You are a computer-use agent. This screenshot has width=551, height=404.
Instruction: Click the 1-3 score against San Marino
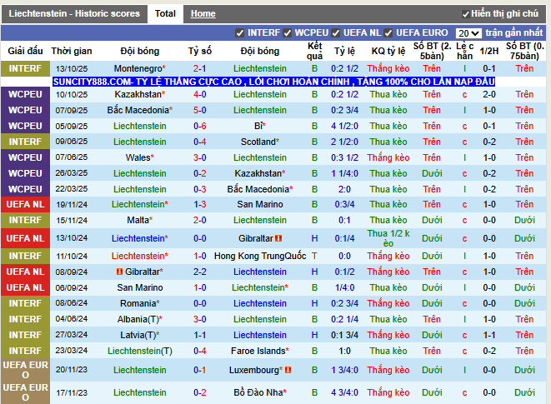[x=199, y=204]
